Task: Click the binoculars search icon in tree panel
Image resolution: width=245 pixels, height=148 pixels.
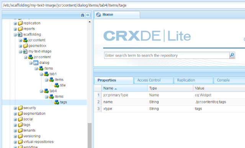Action: [x=82, y=15]
